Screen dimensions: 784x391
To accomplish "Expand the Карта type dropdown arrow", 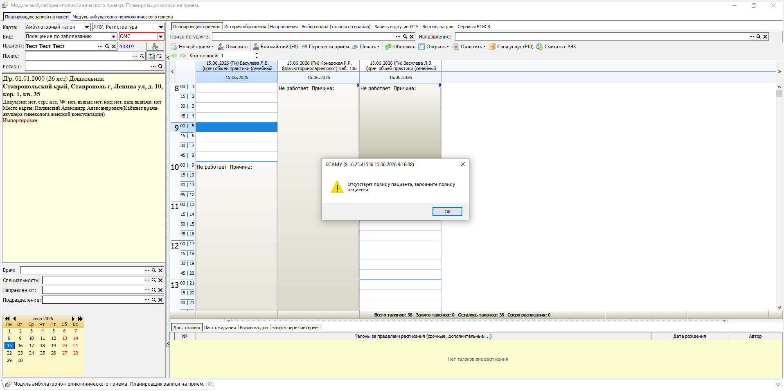I will click(x=87, y=27).
